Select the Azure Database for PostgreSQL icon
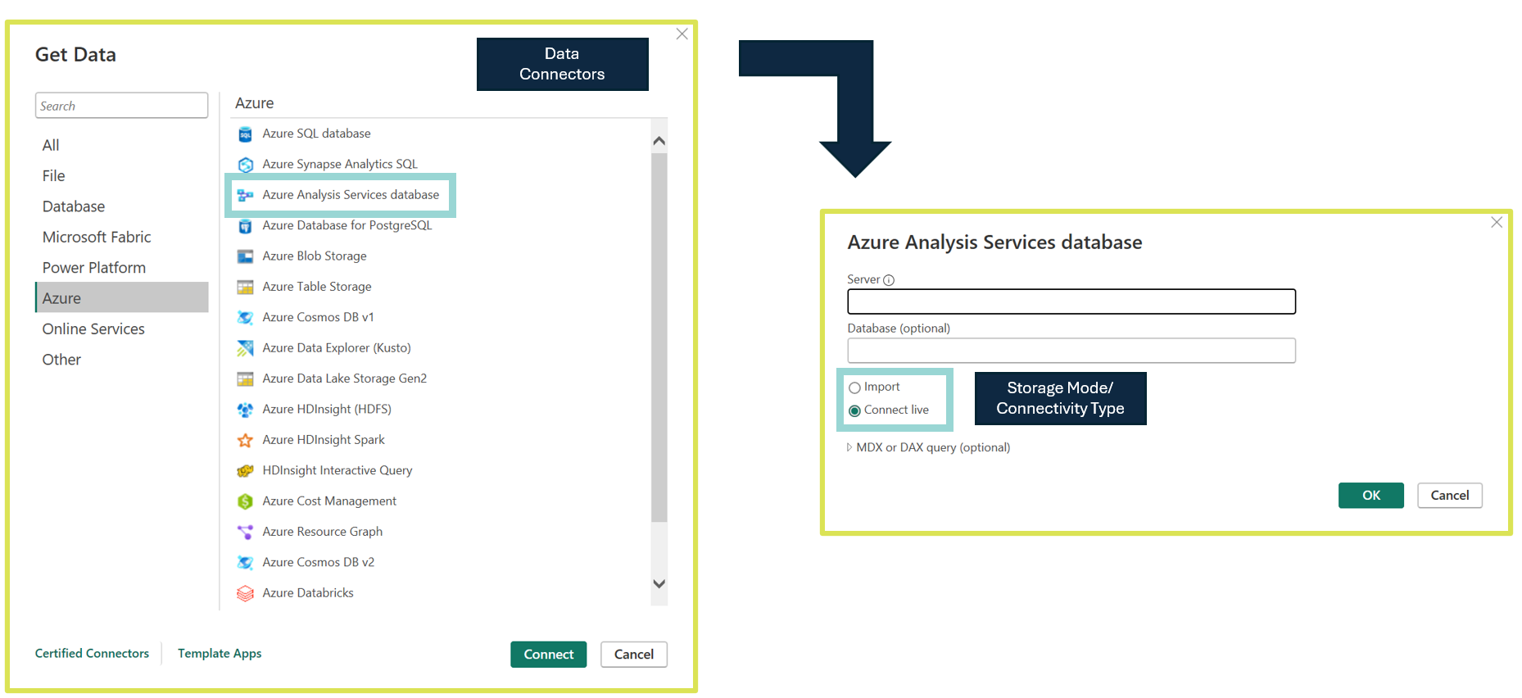 [x=245, y=226]
